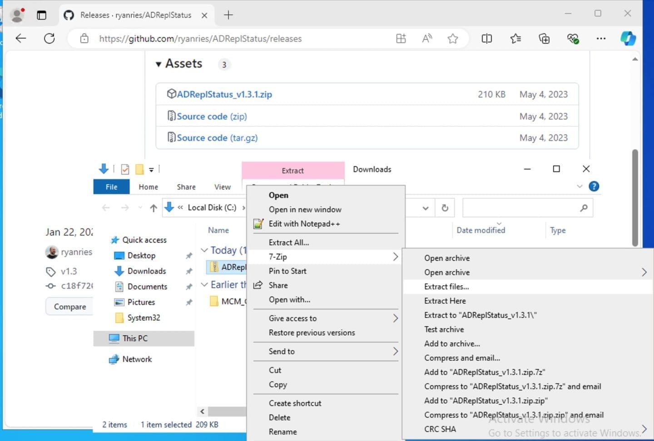Screen dimensions: 654x441
Task: Collapse the Today file group
Action: [x=204, y=250]
